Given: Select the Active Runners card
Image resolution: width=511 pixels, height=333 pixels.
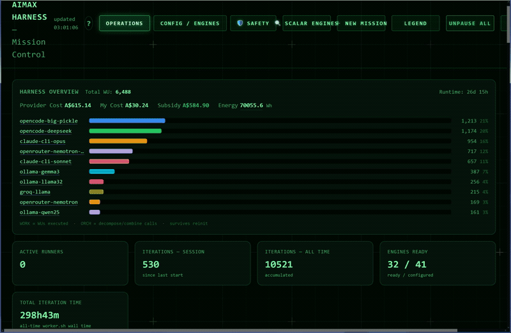Looking at the screenshot, I should (x=70, y=263).
